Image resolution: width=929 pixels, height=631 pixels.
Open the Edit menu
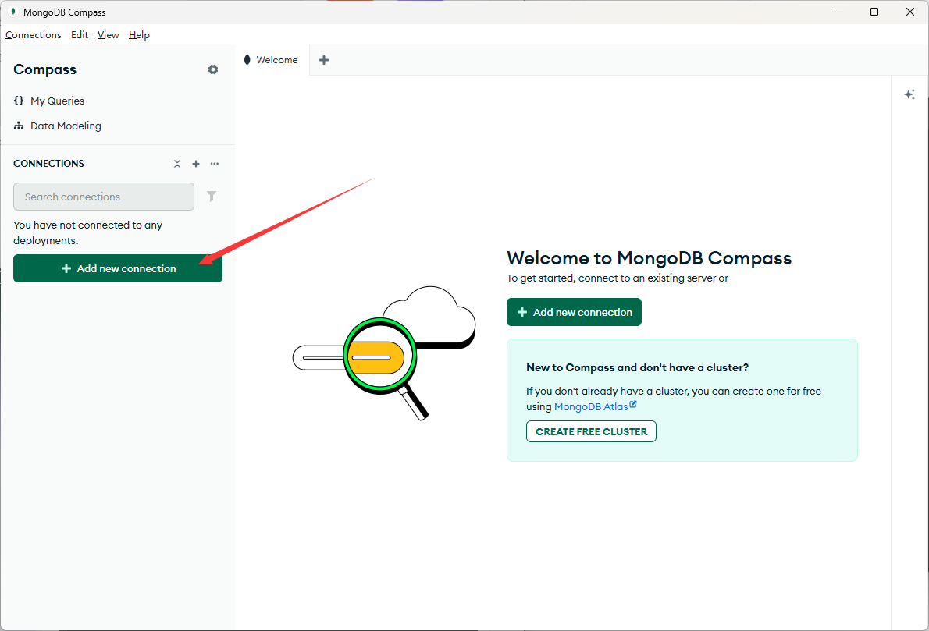pos(79,34)
